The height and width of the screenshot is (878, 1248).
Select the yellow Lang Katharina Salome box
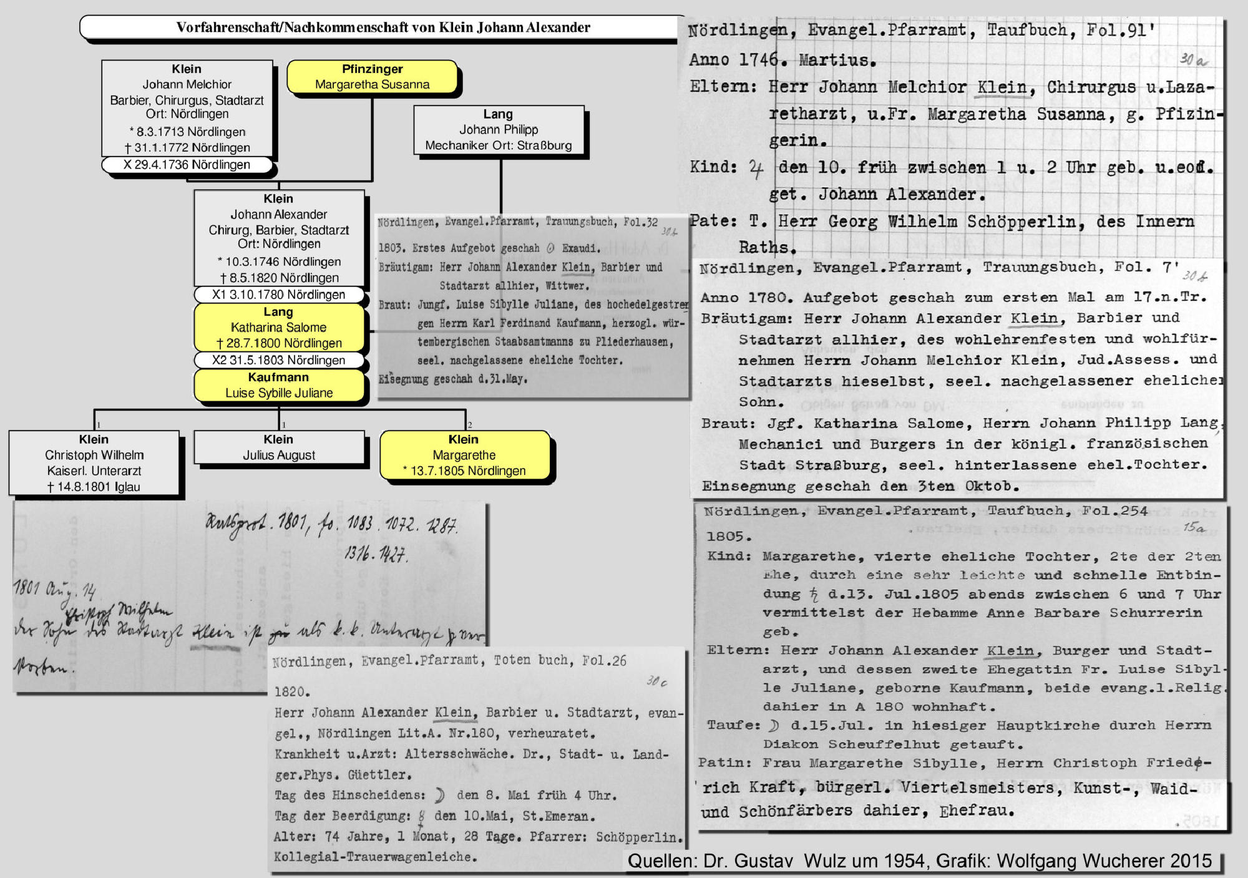278,328
